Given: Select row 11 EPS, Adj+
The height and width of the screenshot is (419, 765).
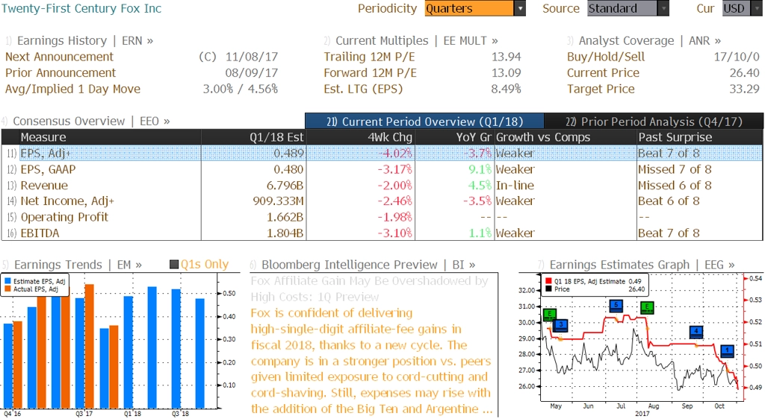Looking at the screenshot, I should pyautogui.click(x=382, y=154).
